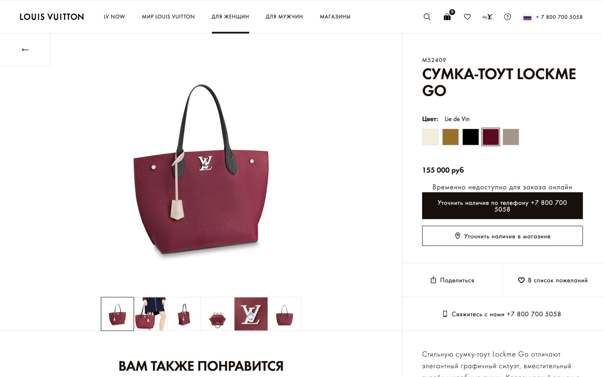Choose the mustard brown color swatch
The height and width of the screenshot is (377, 603).
pyautogui.click(x=450, y=137)
